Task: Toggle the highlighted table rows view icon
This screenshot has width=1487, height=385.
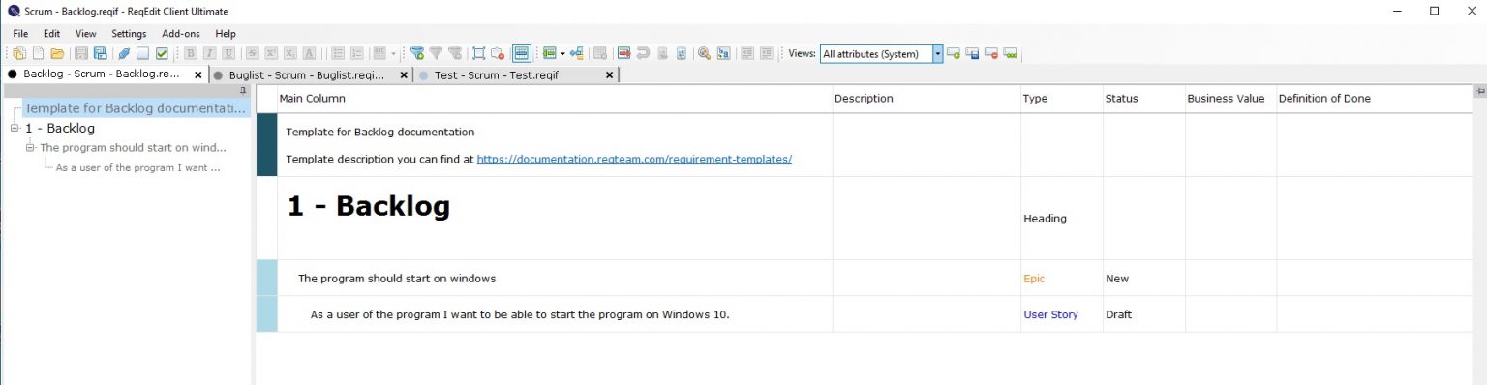Action: tap(522, 53)
